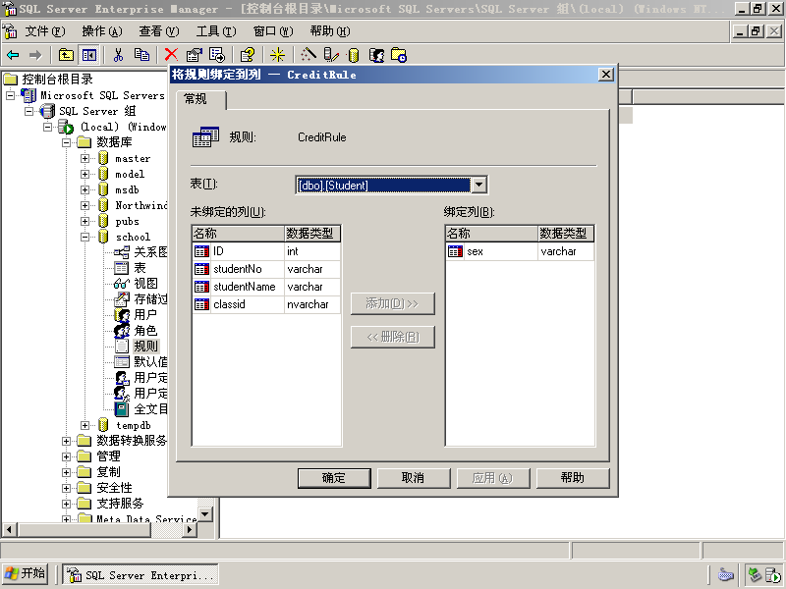Click the Export list toolbar icon
Viewport: 786px width, 589px height.
[x=217, y=55]
